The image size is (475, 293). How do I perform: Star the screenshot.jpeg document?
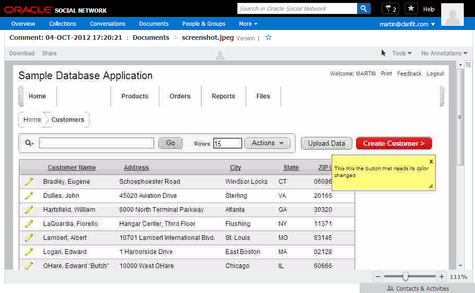pyautogui.click(x=269, y=38)
